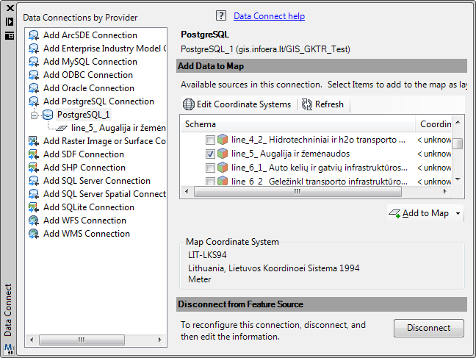This screenshot has height=358, width=476.
Task: Click the Add ArcSDE Connection icon
Action: point(34,35)
